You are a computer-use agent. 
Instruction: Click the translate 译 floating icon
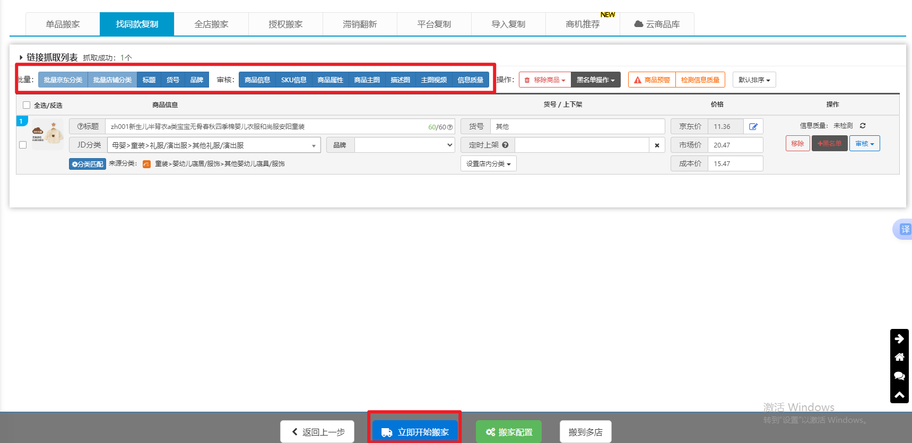pos(905,229)
